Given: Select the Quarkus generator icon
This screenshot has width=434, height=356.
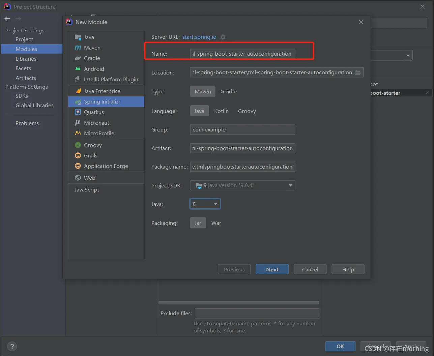Looking at the screenshot, I should click(x=78, y=112).
